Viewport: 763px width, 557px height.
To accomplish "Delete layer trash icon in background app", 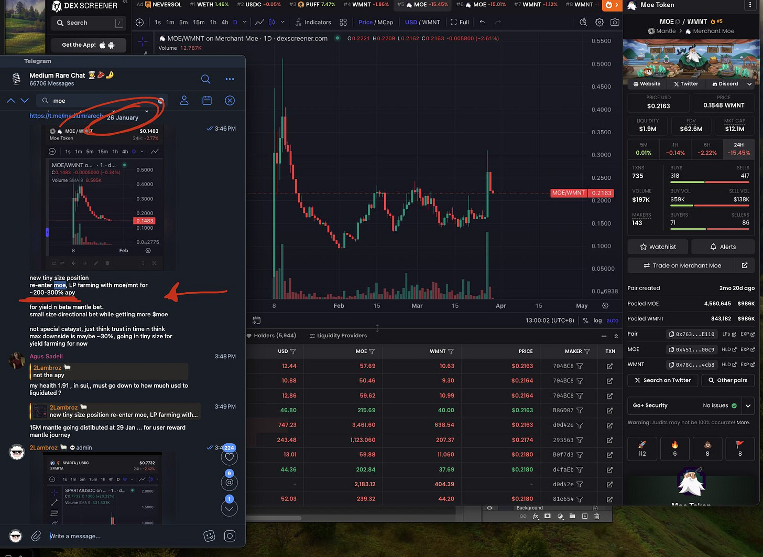I will coord(596,517).
